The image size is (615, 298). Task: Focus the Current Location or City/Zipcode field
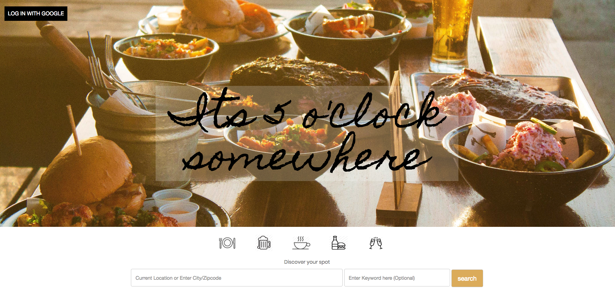pyautogui.click(x=237, y=278)
